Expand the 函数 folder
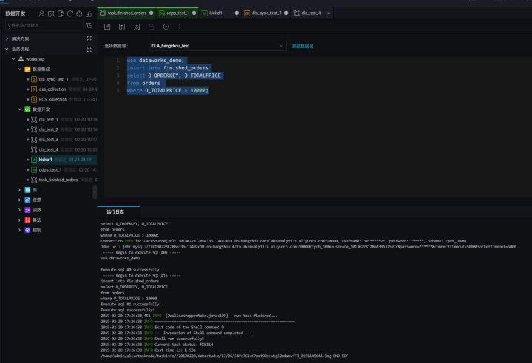532x363 pixels. pyautogui.click(x=20, y=210)
